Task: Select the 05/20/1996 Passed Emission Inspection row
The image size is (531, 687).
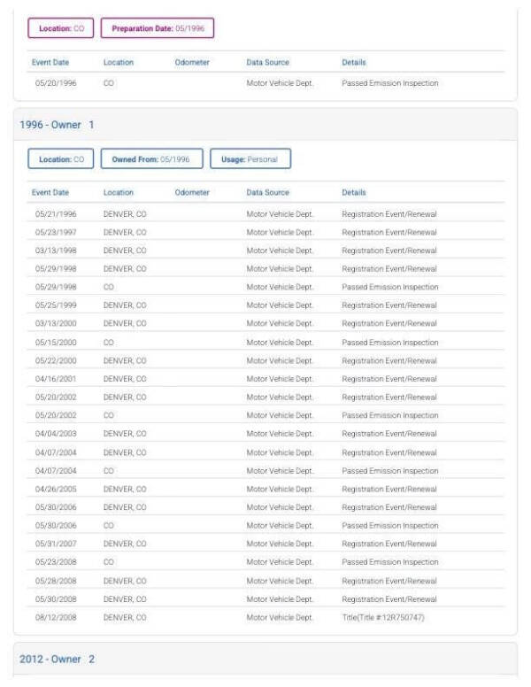Action: click(x=265, y=83)
